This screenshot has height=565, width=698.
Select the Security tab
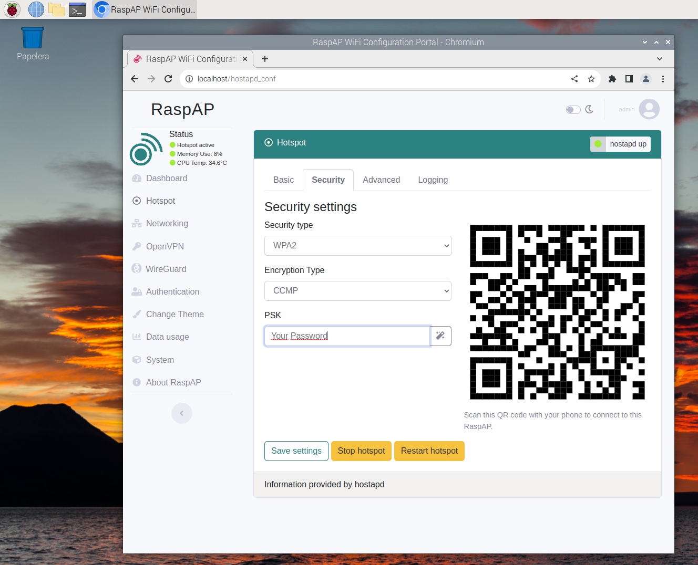pyautogui.click(x=329, y=180)
